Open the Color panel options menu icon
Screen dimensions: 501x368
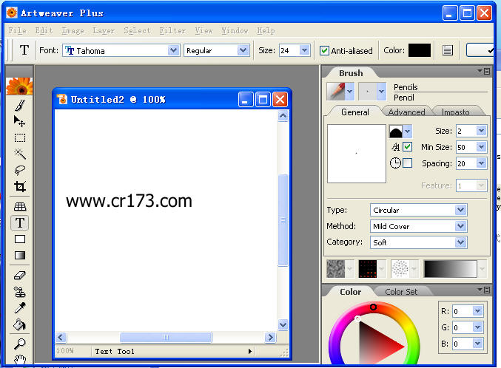pyautogui.click(x=484, y=290)
